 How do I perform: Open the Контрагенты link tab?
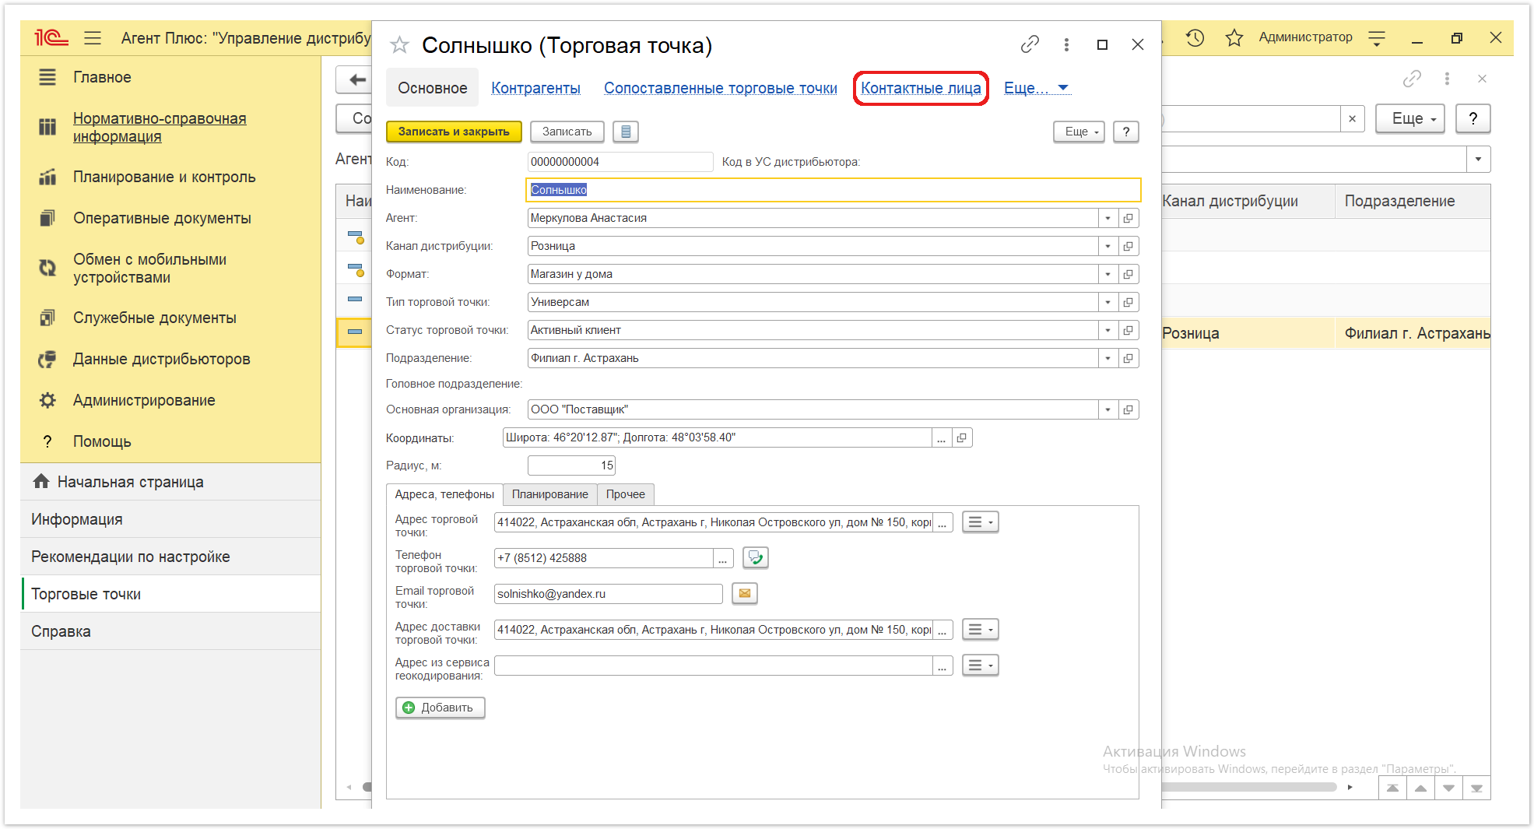pos(535,88)
